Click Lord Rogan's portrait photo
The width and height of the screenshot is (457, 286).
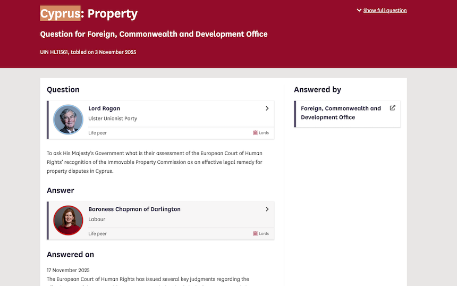(x=68, y=120)
